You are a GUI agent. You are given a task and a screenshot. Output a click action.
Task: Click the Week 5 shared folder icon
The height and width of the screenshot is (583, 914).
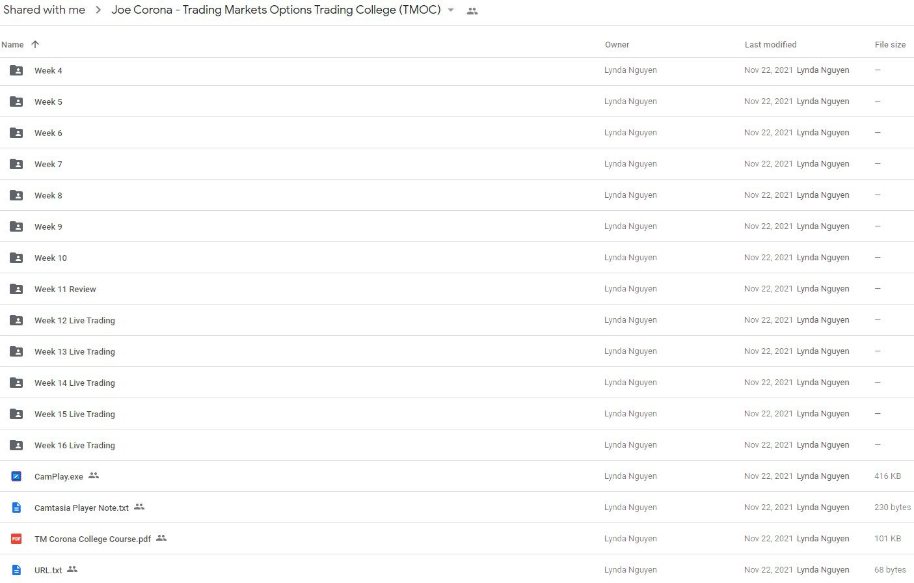click(x=16, y=102)
